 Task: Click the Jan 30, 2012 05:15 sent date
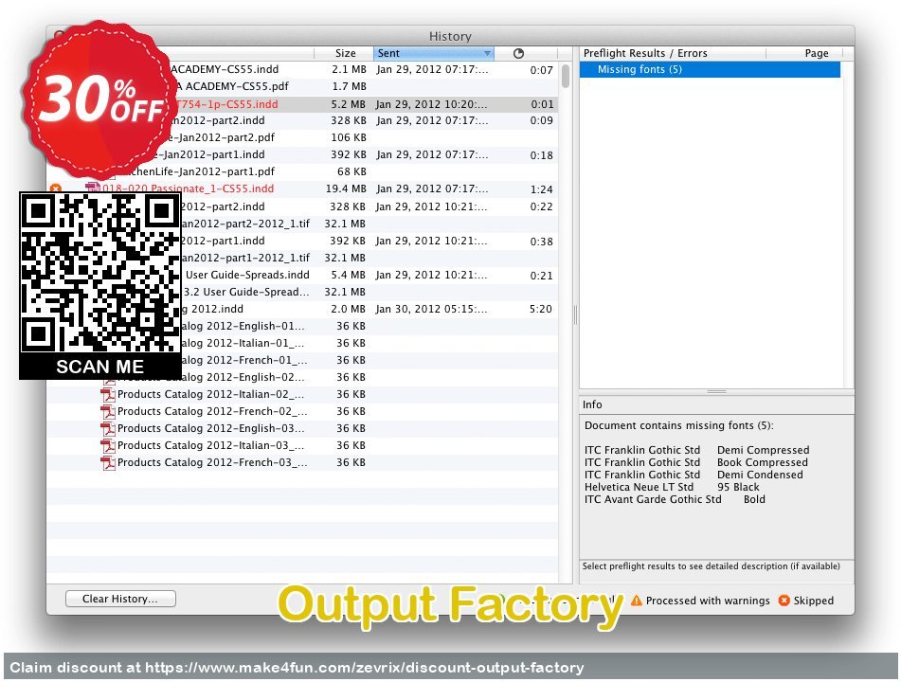[431, 309]
